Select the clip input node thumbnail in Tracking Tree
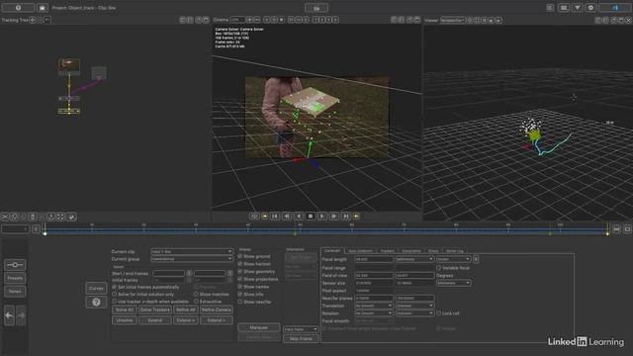This screenshot has height=356, width=633. (x=69, y=66)
